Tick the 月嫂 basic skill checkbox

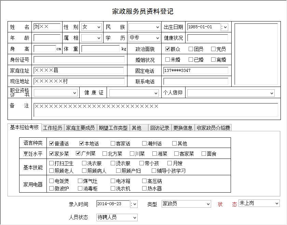(x=170, y=164)
